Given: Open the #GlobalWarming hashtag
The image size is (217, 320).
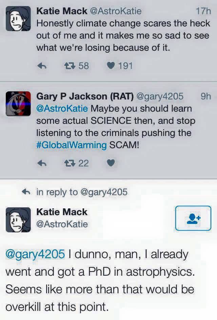Looking at the screenshot, I should (71, 145).
